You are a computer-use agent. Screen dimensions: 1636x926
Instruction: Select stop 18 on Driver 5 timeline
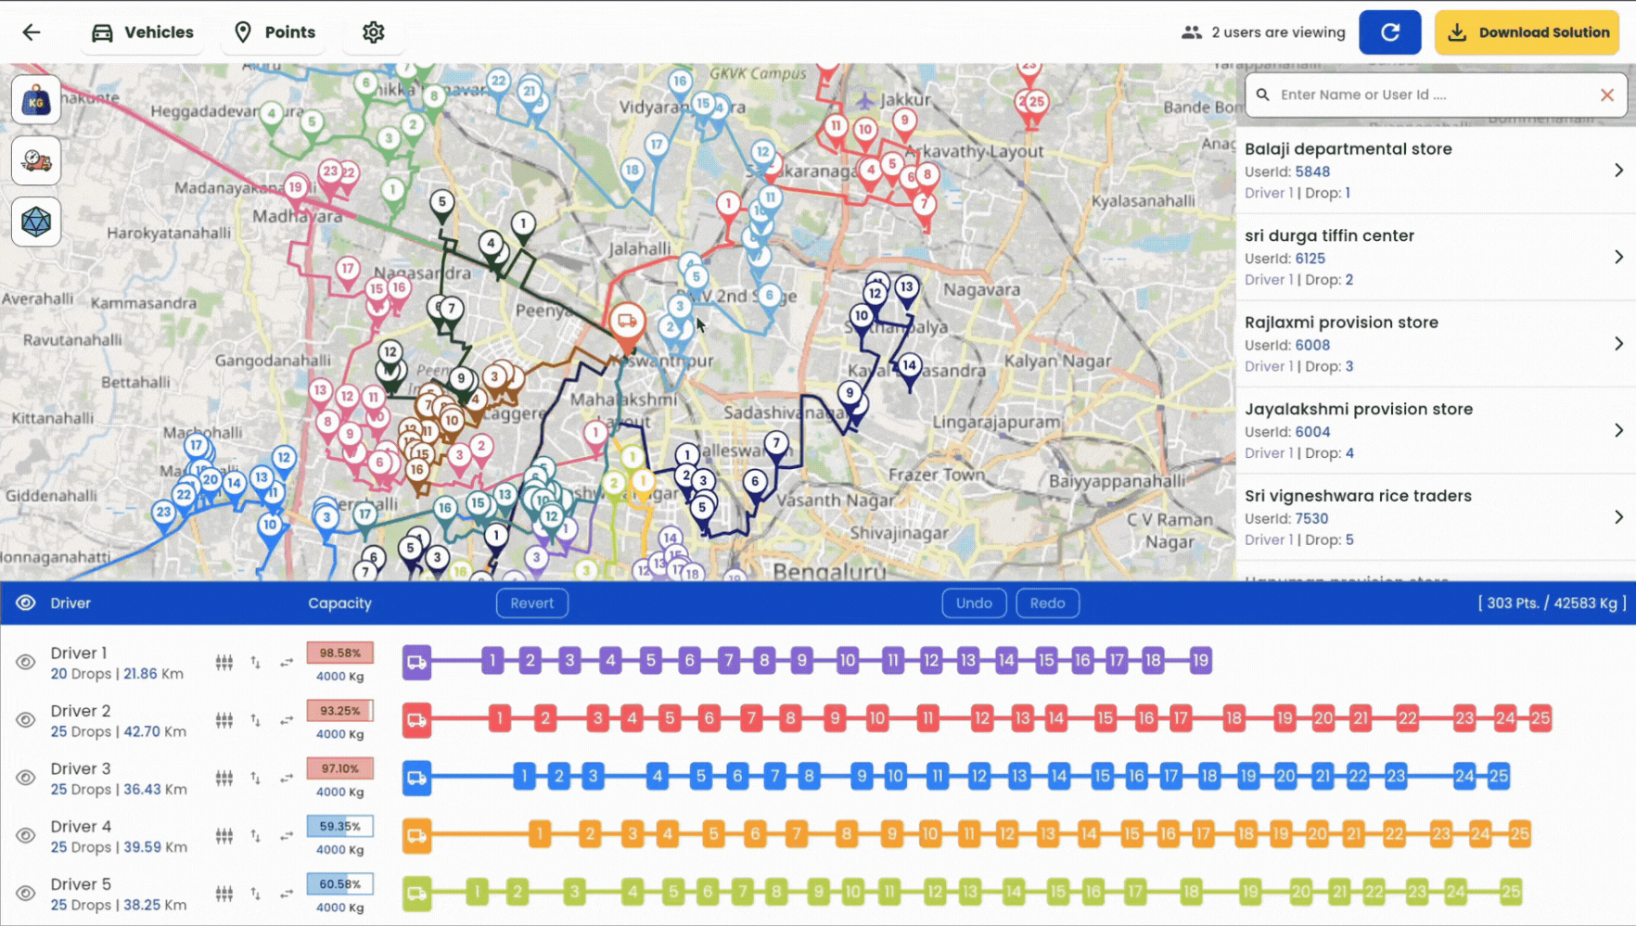(x=1191, y=892)
